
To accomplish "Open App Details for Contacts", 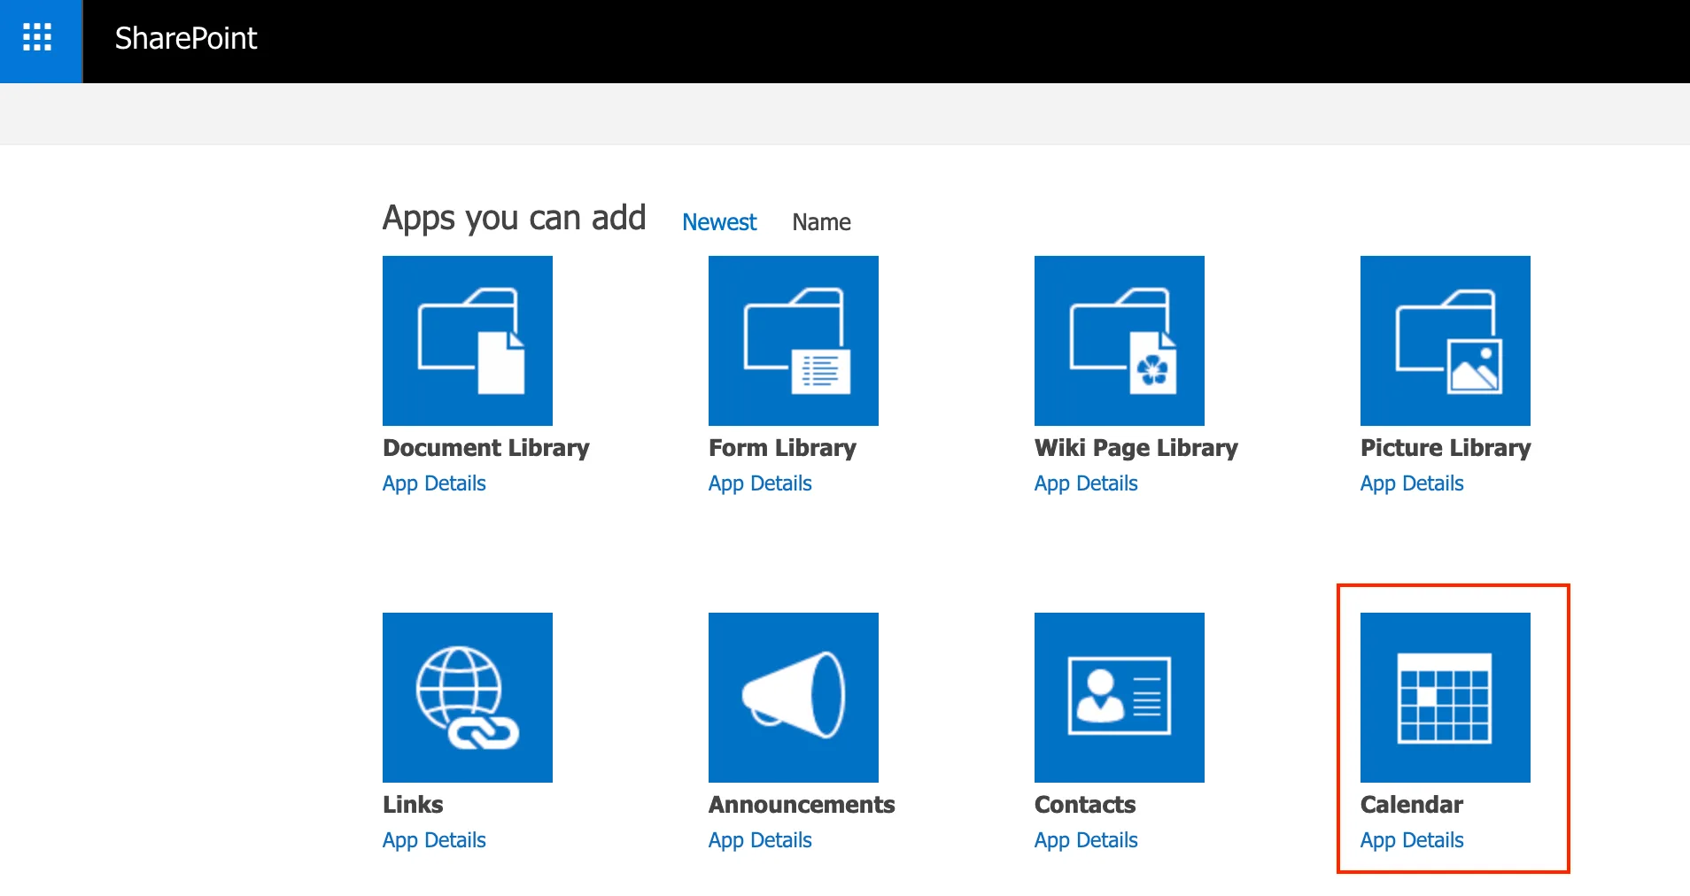I will 1086,840.
